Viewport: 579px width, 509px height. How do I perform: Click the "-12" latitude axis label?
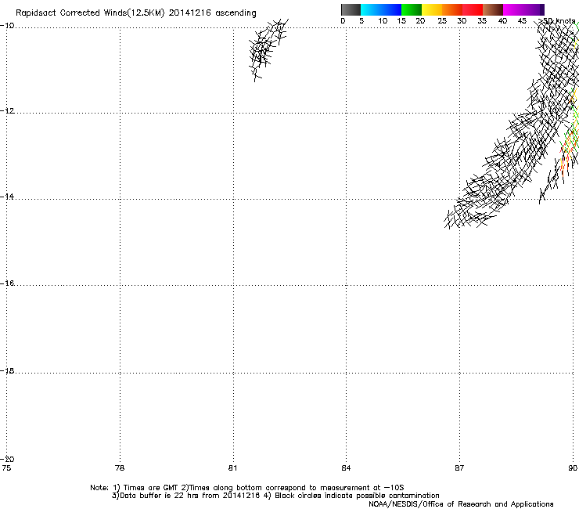coord(7,111)
